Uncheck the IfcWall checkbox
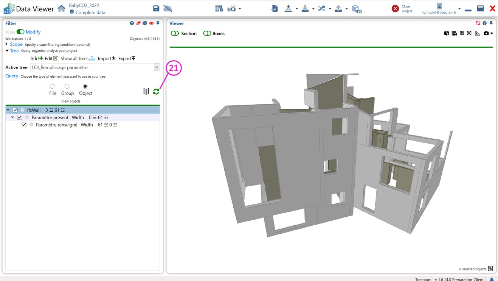The height and width of the screenshot is (281, 498). coord(15,110)
